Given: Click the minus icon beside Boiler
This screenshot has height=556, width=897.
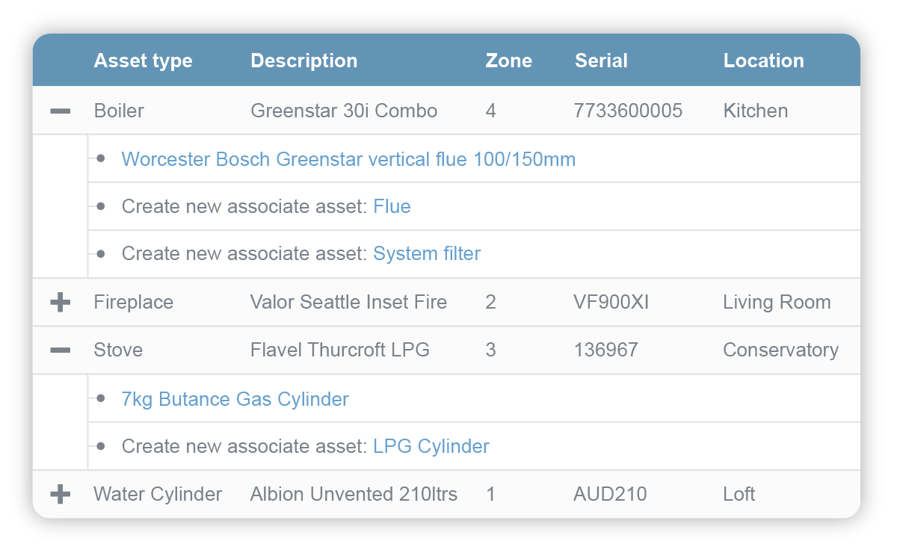Looking at the screenshot, I should (60, 110).
